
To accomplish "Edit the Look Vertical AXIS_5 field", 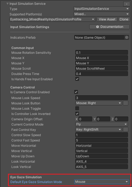I will [x=102, y=167].
